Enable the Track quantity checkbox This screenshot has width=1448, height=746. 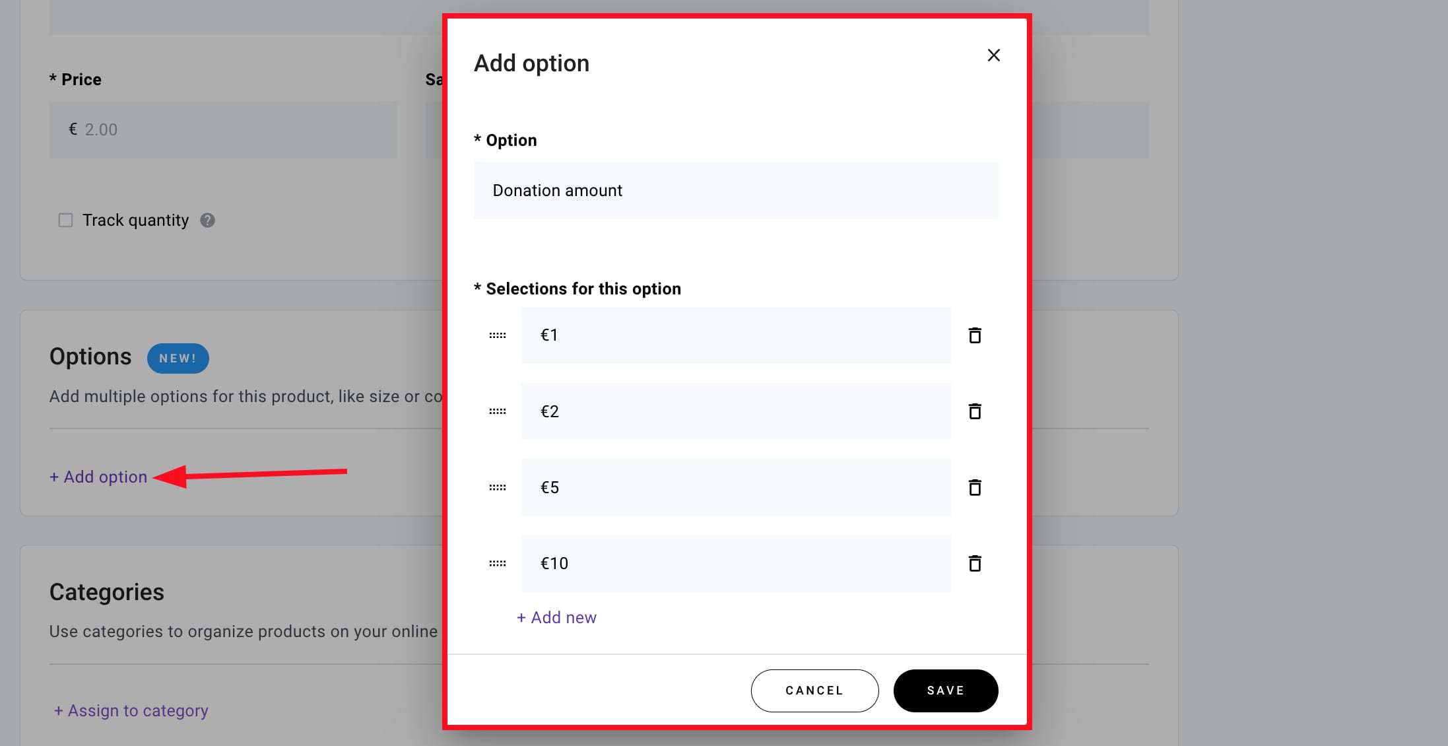(x=65, y=220)
